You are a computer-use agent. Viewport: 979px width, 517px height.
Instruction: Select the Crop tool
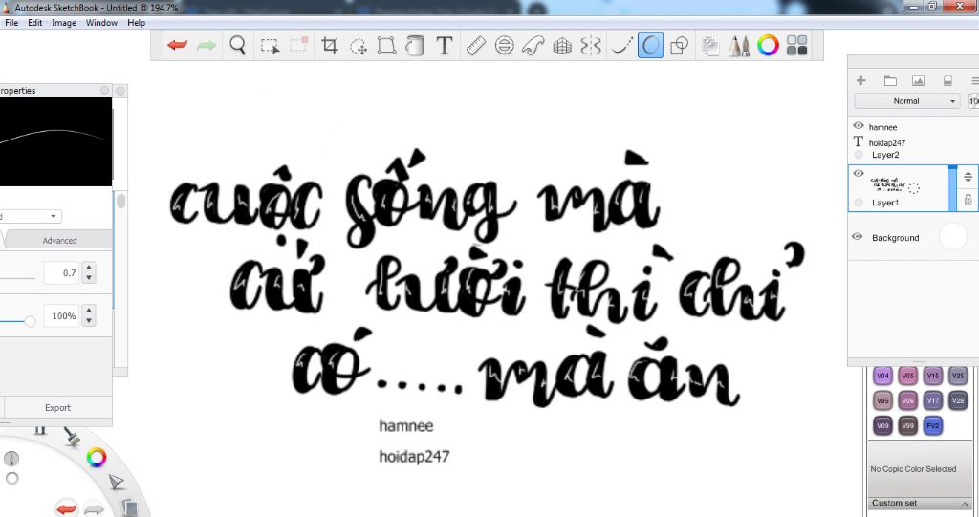click(330, 45)
